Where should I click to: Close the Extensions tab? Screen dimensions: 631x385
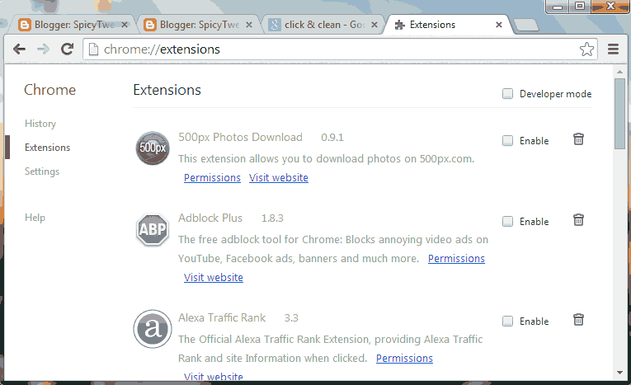(499, 25)
